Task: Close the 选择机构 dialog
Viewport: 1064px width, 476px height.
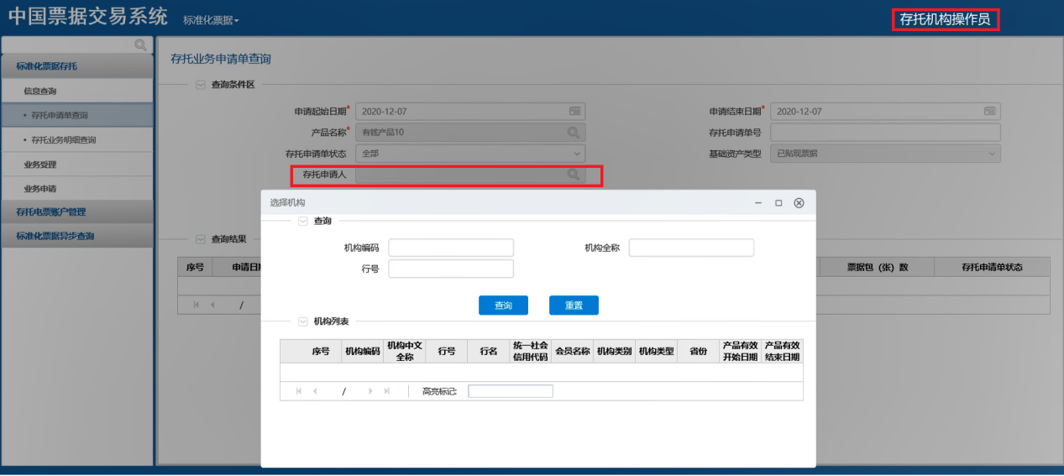Action: point(799,203)
